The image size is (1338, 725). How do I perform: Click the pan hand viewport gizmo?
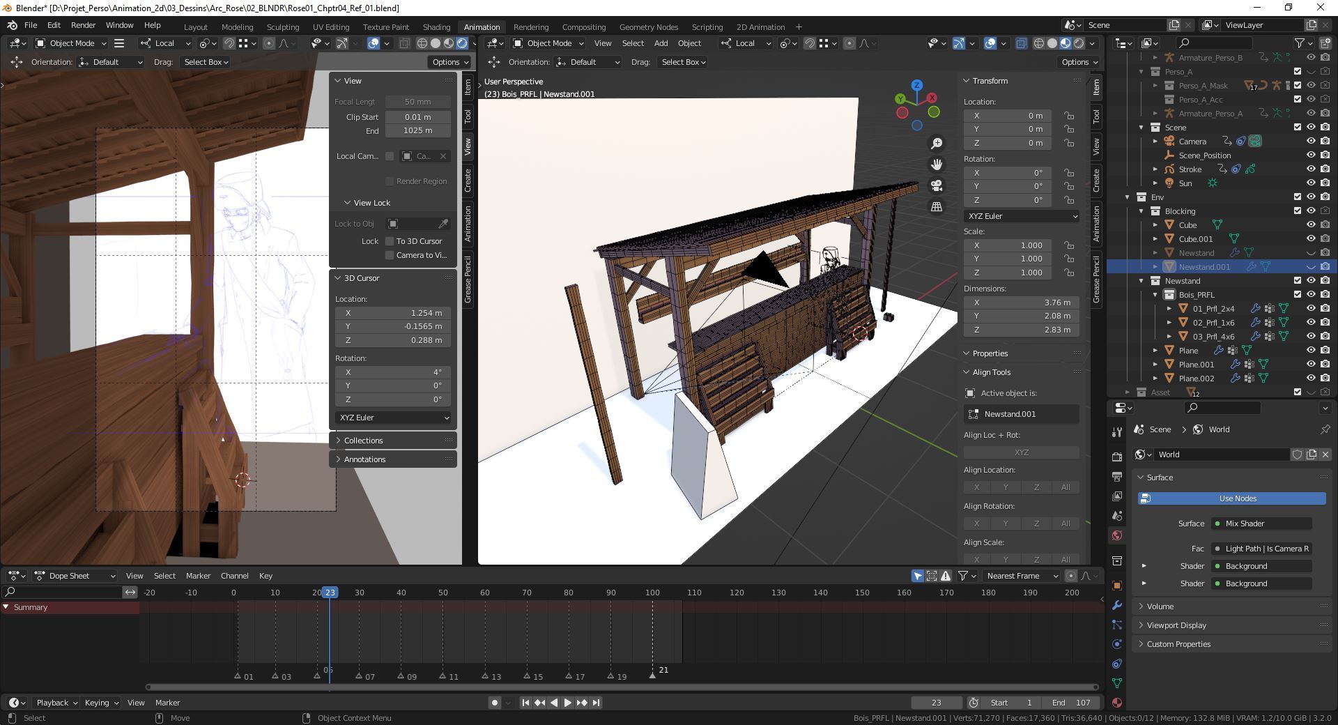[937, 165]
